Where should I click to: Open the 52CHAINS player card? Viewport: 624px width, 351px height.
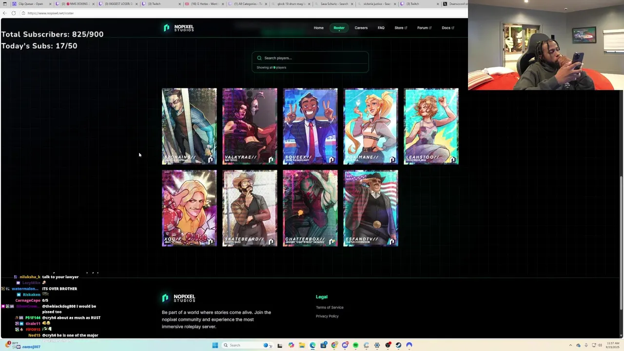coord(189,126)
